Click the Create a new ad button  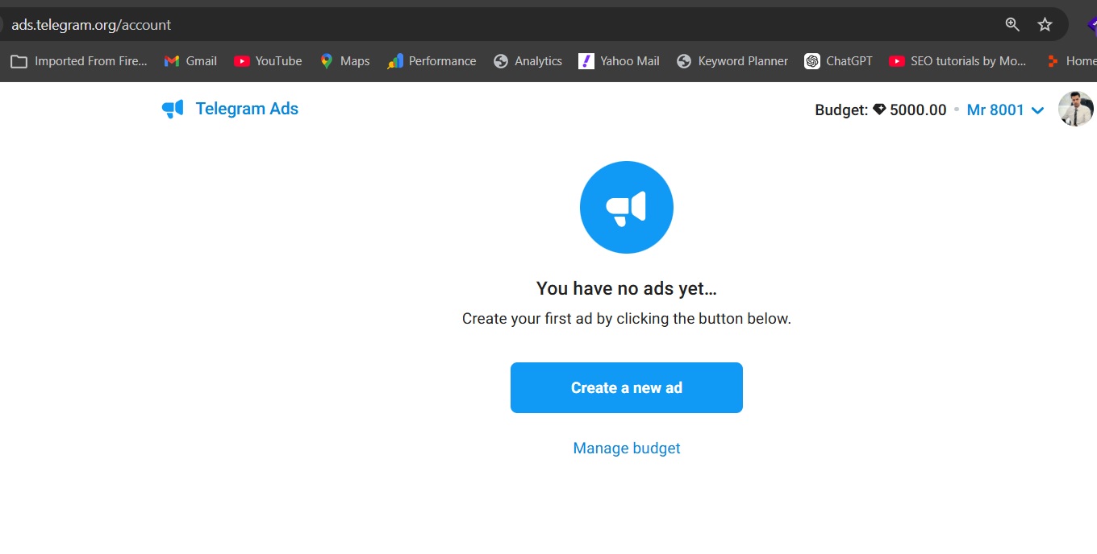pyautogui.click(x=627, y=387)
